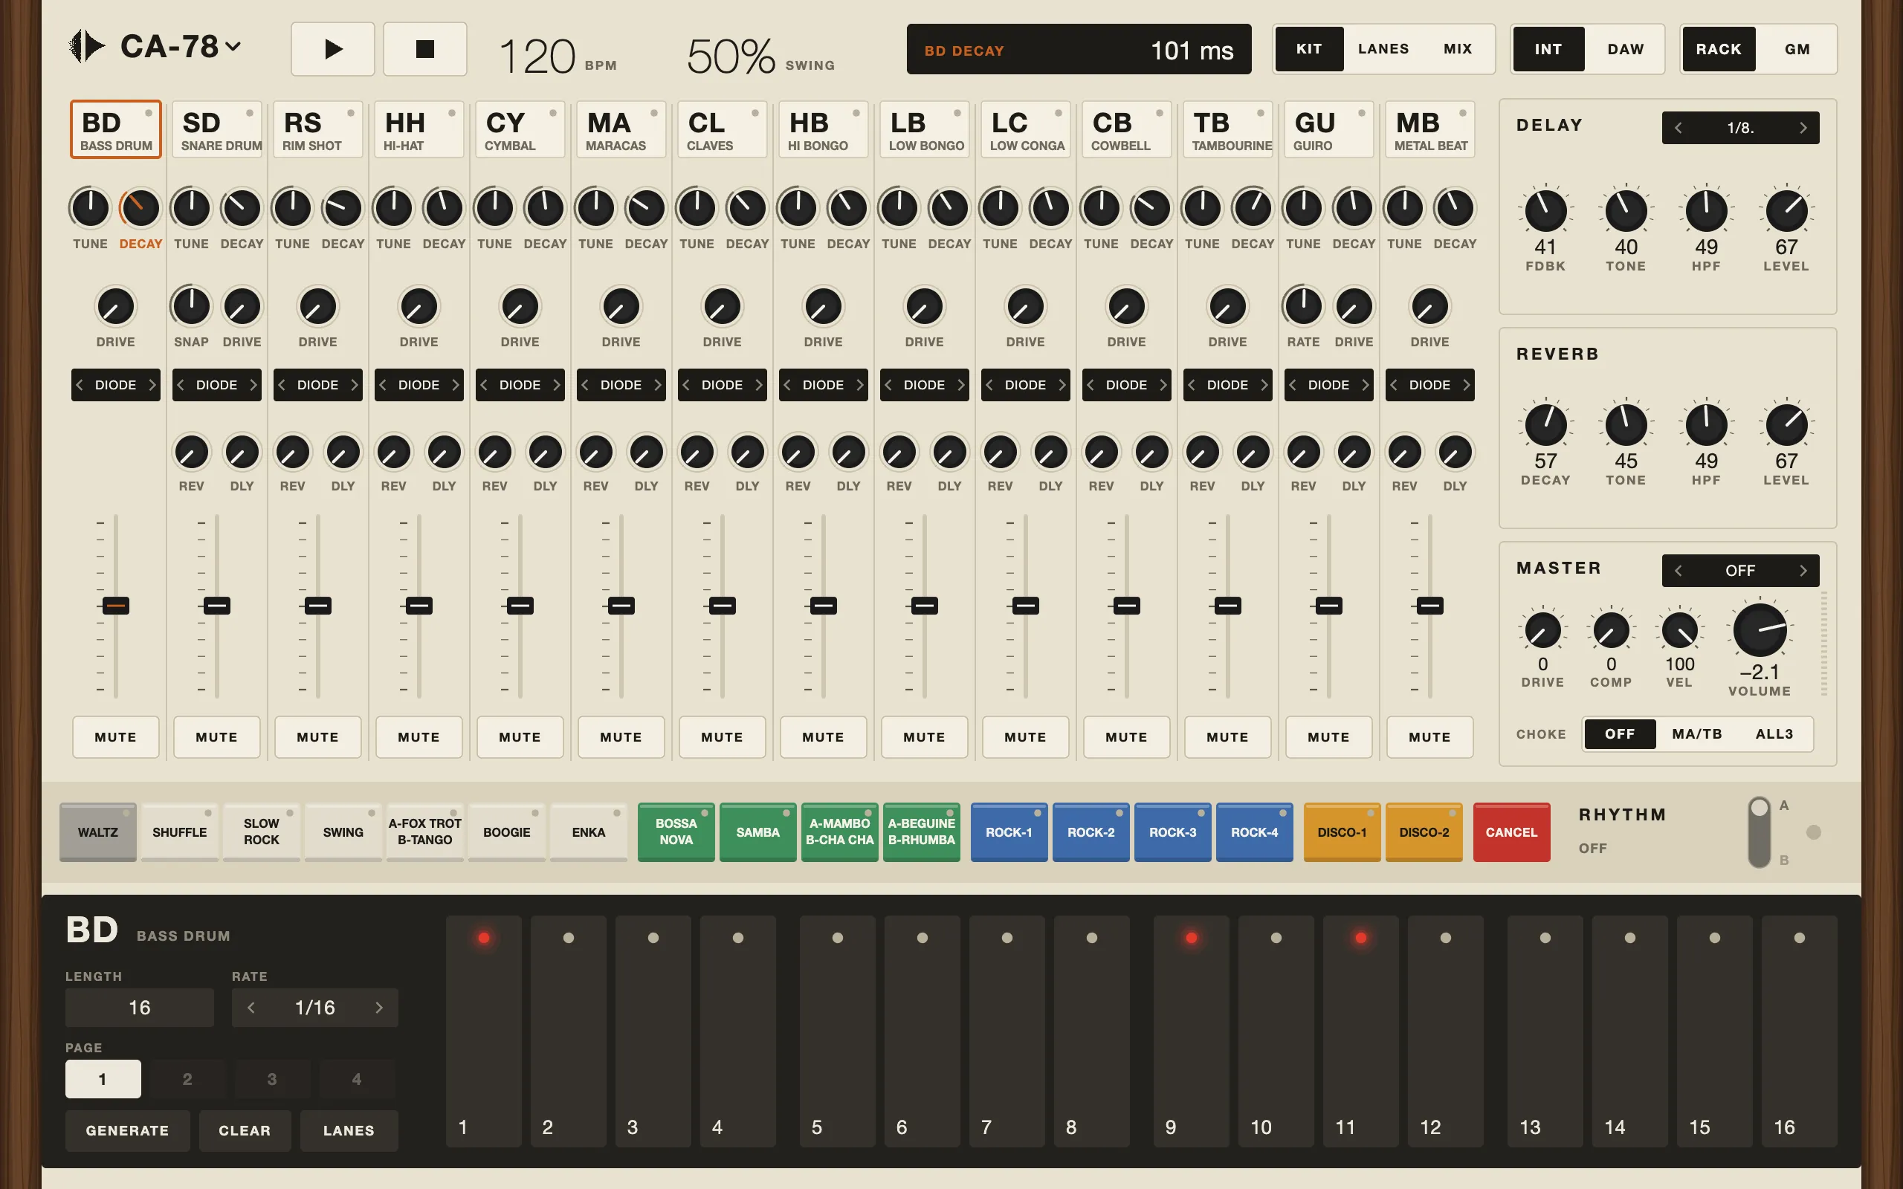Click the GU Rate knob

click(x=1303, y=307)
